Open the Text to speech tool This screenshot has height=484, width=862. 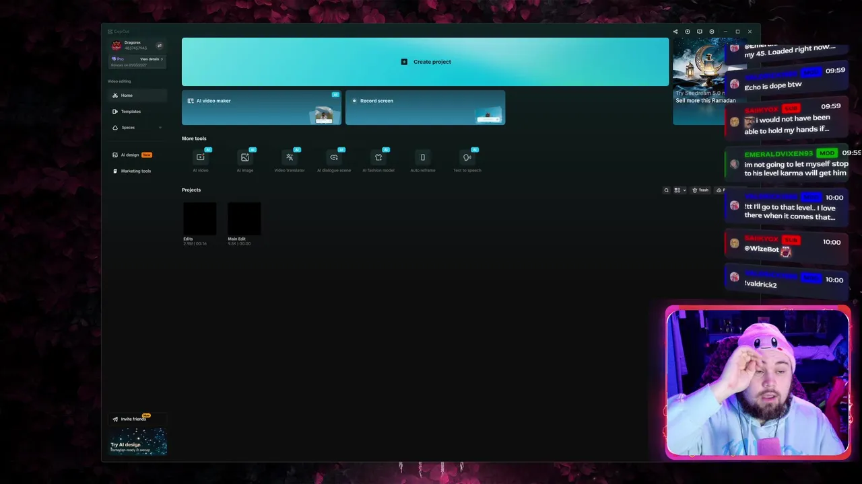pos(467,161)
